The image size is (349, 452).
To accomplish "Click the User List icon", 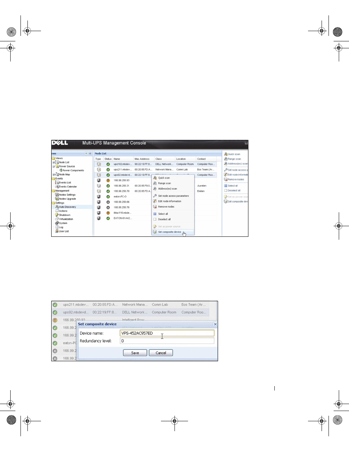I will 57,231.
